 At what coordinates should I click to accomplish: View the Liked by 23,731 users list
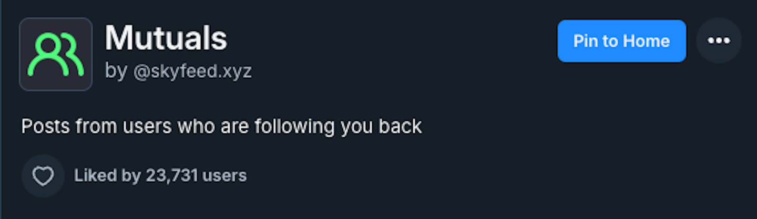(160, 176)
